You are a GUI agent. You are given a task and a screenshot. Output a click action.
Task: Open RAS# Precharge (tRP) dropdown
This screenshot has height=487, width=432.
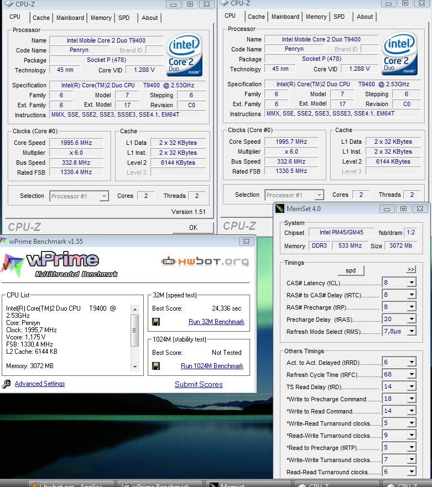coord(411,307)
